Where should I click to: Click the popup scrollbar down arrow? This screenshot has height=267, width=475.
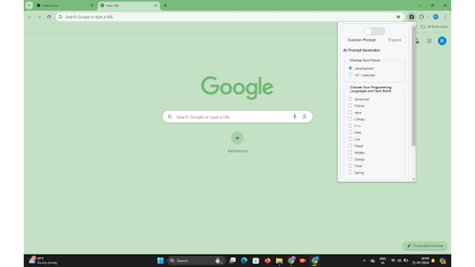414,179
